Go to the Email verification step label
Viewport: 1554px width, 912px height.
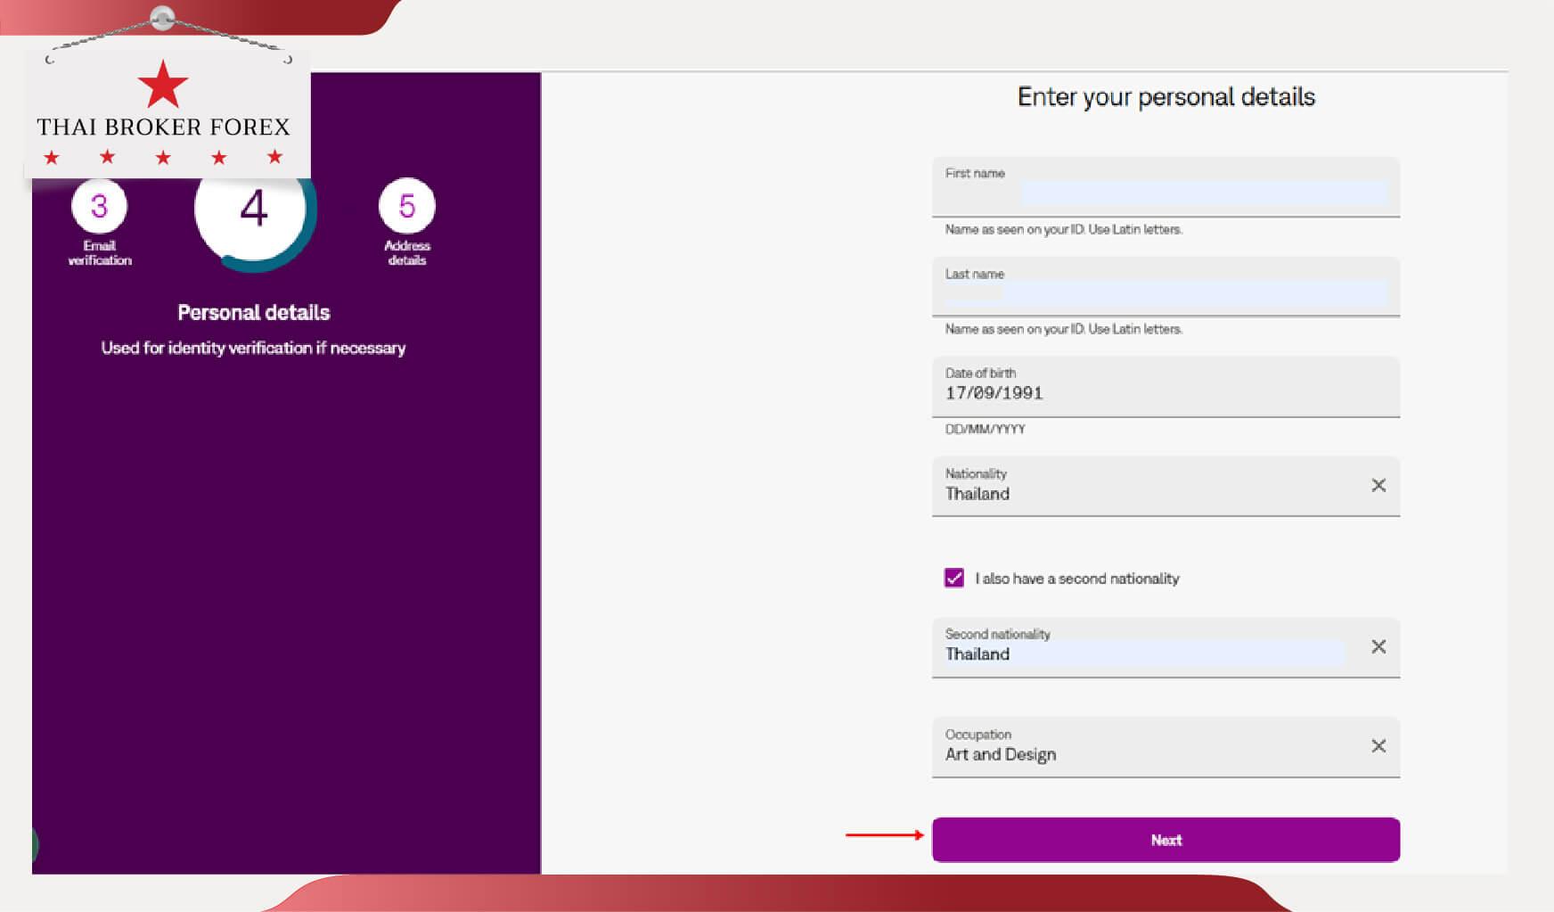100,253
